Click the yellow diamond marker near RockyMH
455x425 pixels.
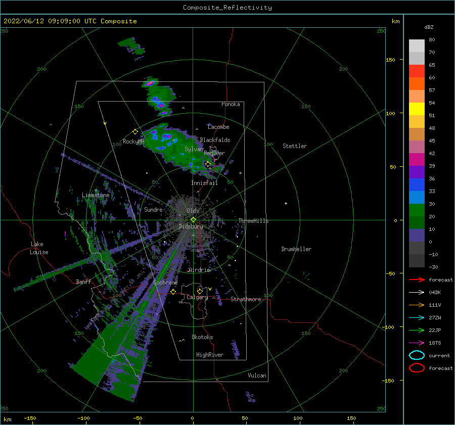click(x=135, y=132)
